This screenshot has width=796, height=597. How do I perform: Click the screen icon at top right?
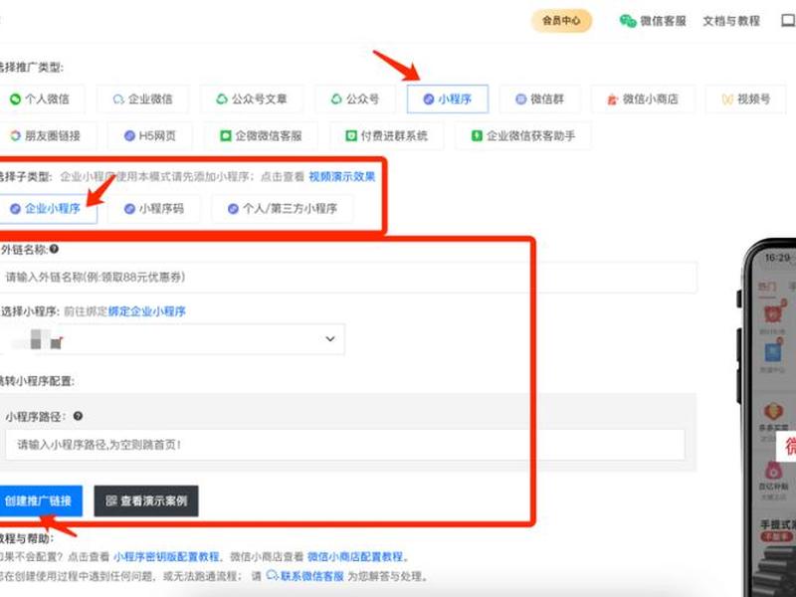click(788, 21)
